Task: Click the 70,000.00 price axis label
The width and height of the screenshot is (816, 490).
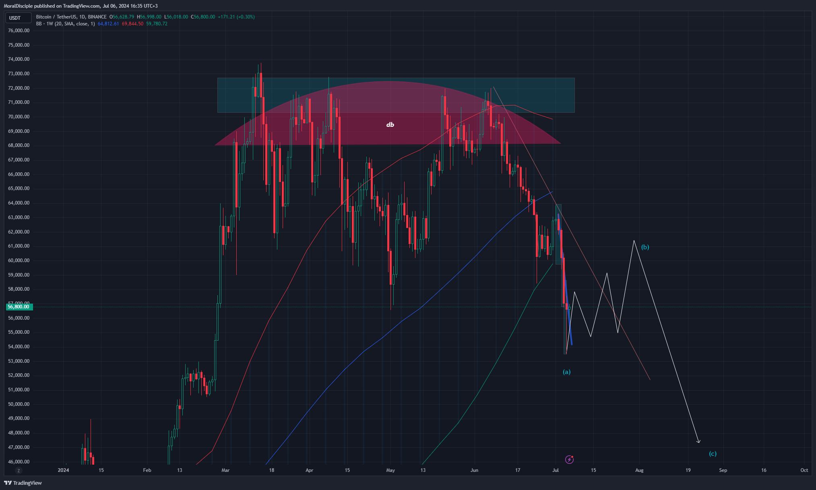Action: pyautogui.click(x=19, y=117)
